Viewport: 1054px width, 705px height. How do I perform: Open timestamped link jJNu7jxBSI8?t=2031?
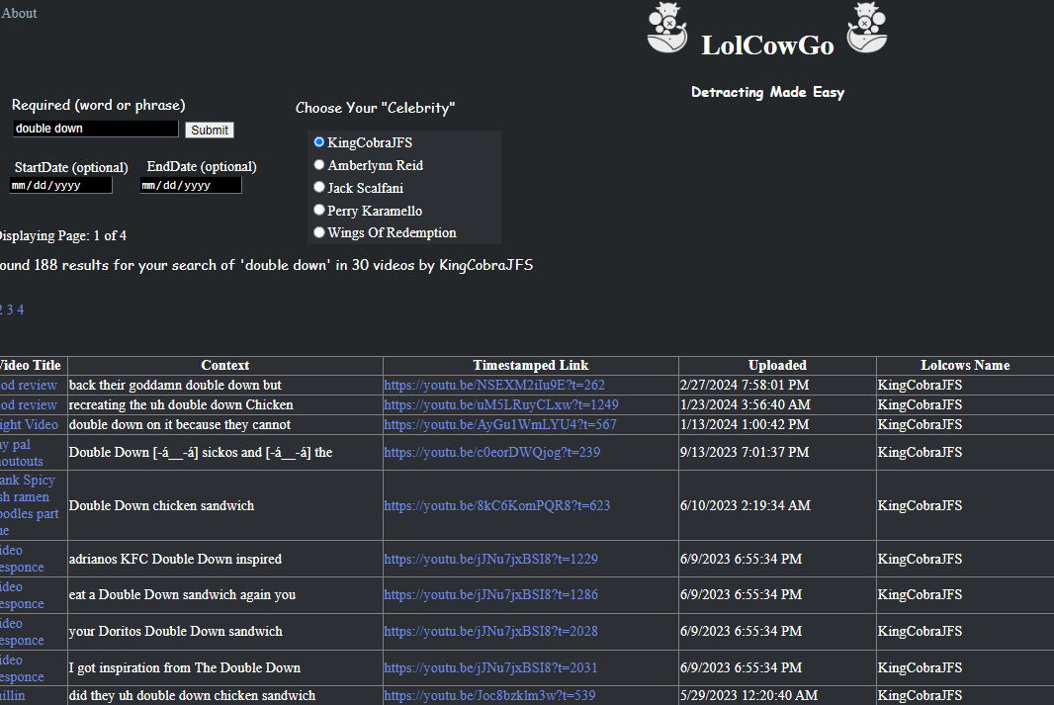(490, 668)
